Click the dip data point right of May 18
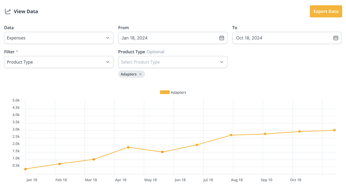Viewport: 346px width, 185px height. pos(162,152)
